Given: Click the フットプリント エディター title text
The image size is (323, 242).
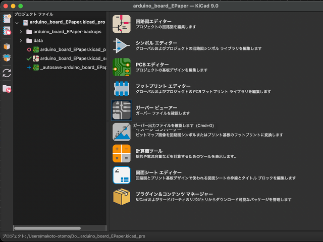Looking at the screenshot, I should coord(163,86).
